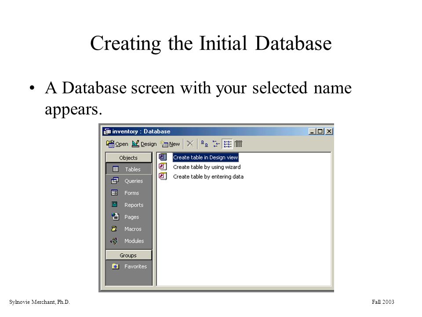The height and width of the screenshot is (317, 422).
Task: Close the inventory Database window
Action: (x=329, y=131)
